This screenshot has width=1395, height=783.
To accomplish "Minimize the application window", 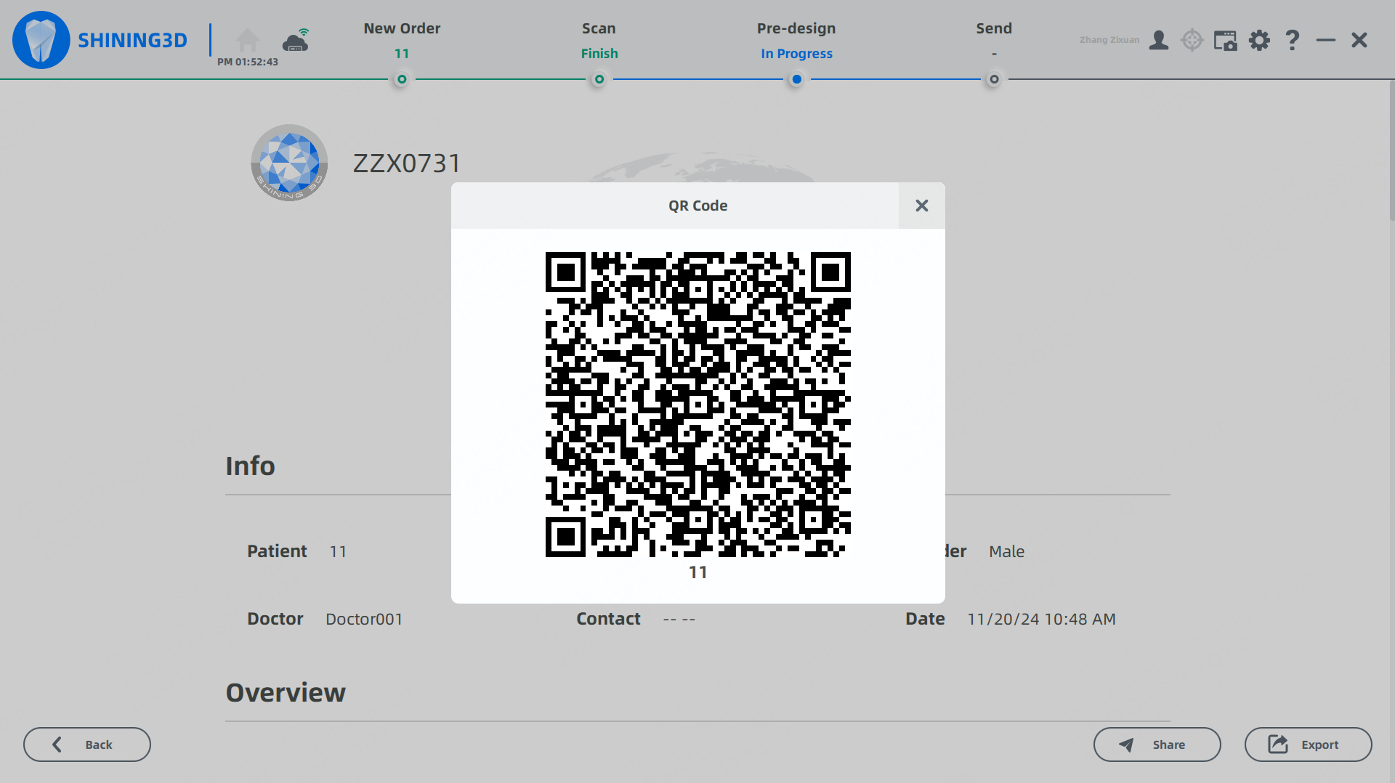I will [1326, 40].
